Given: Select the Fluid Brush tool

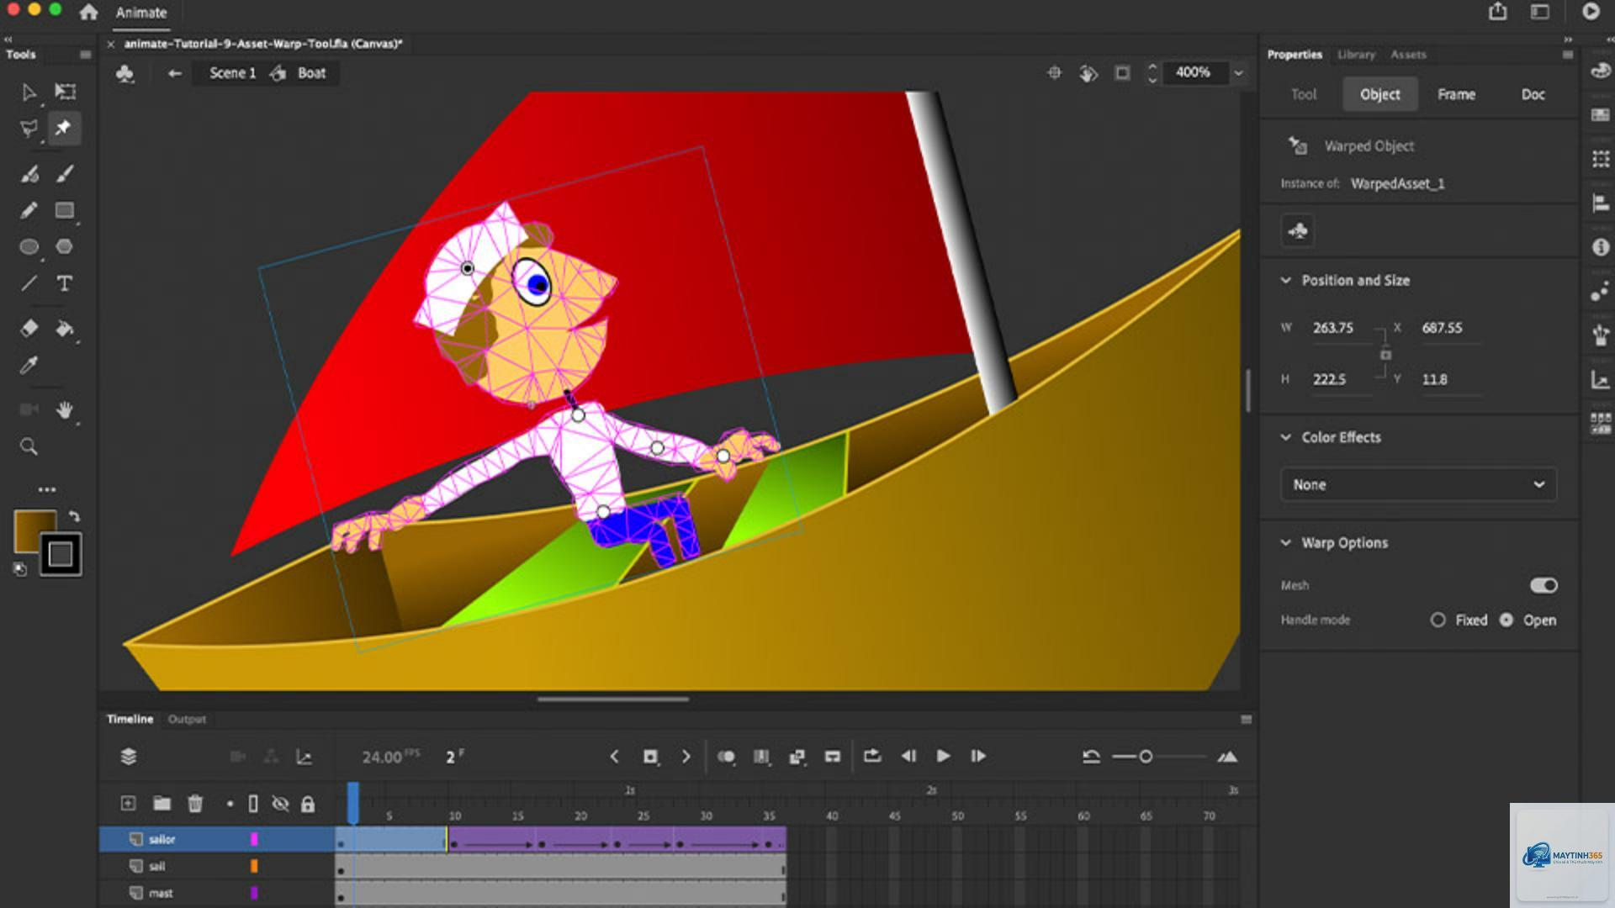Looking at the screenshot, I should (29, 174).
